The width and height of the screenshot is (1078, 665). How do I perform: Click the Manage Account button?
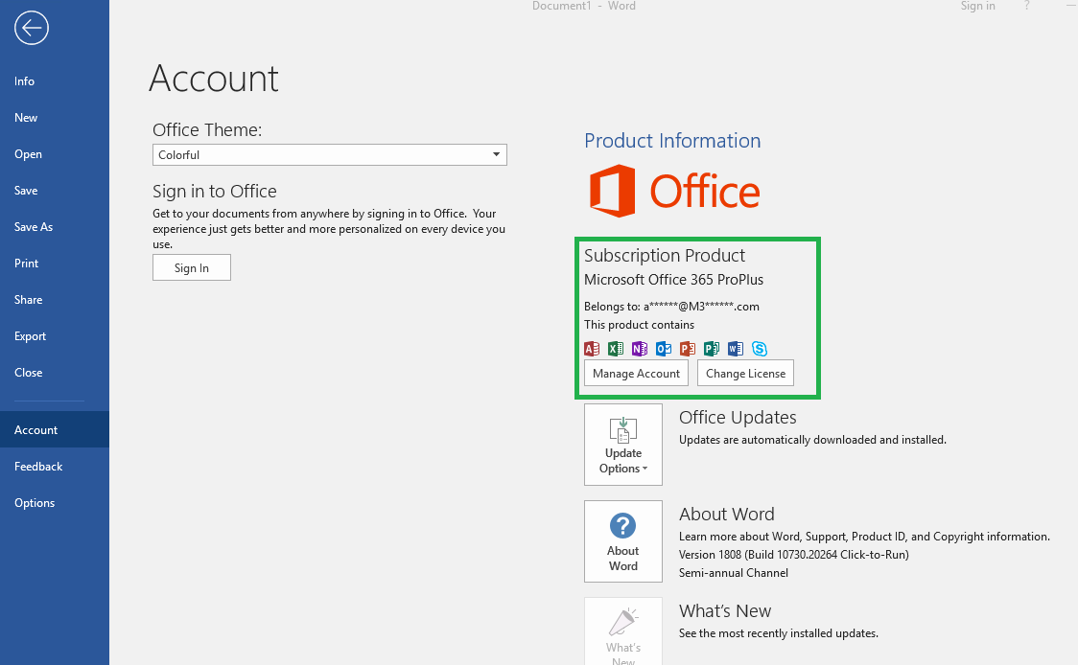[636, 373]
